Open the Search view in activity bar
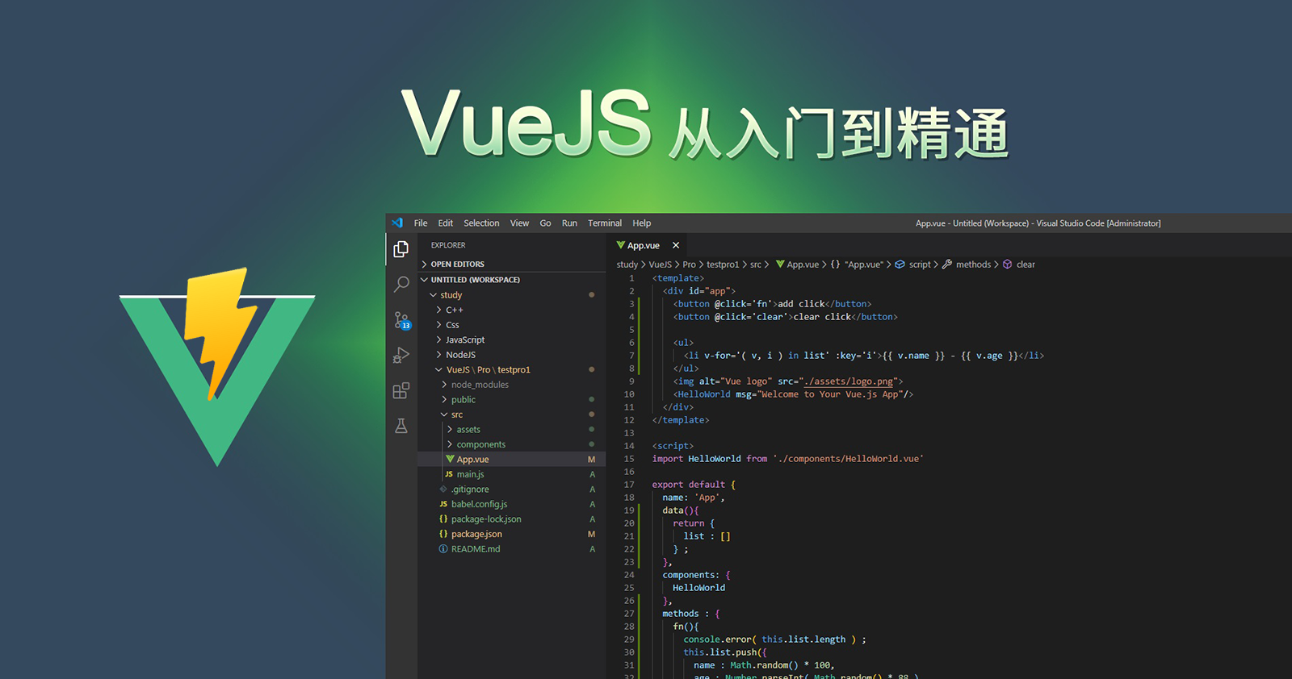Viewport: 1292px width, 679px height. point(401,284)
